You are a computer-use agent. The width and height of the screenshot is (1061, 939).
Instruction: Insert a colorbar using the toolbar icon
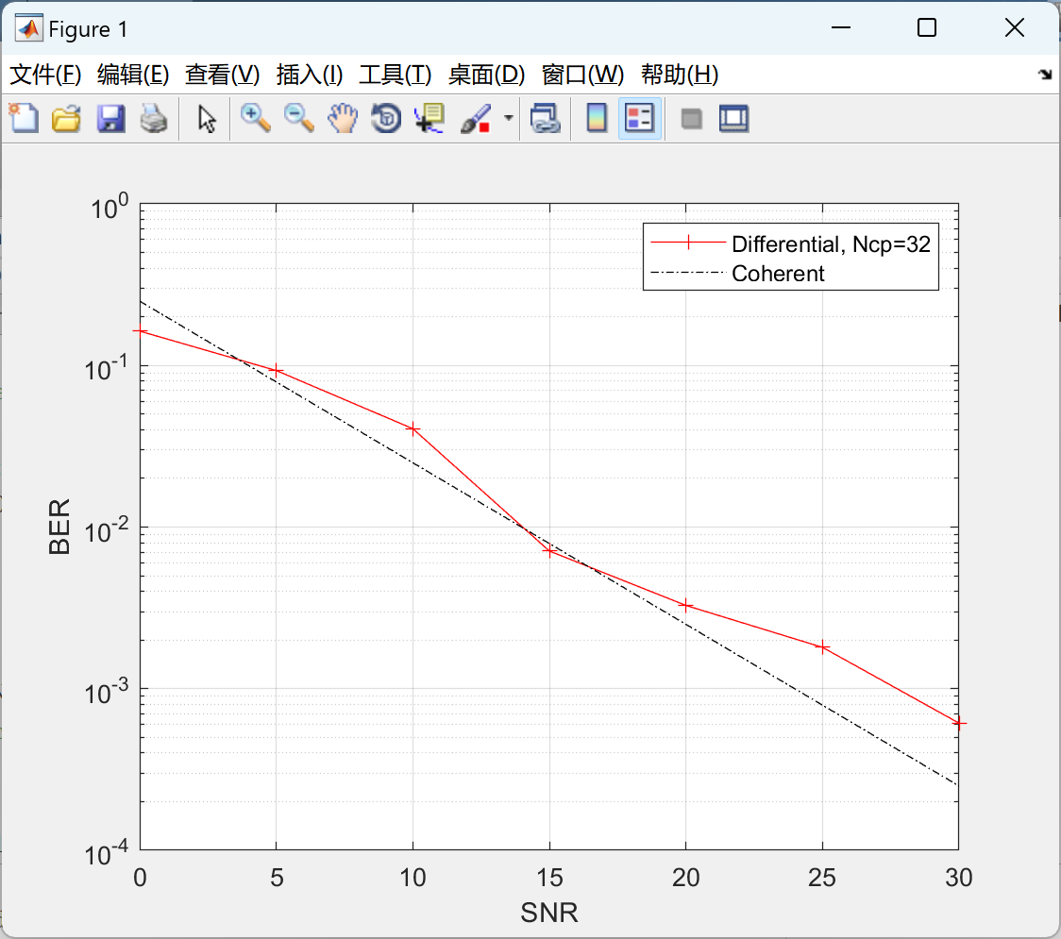click(x=597, y=118)
